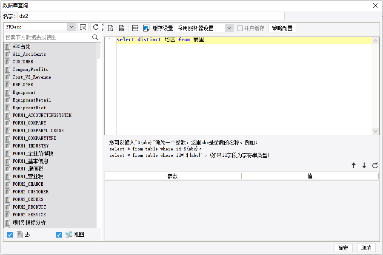Select the FORM1_企业所得税 table
The image size is (383, 255).
pos(33,153)
